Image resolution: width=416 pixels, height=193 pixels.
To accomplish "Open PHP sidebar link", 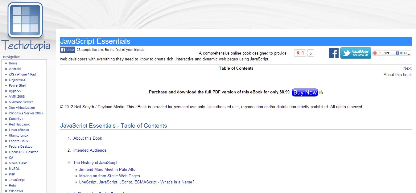I will 12,175.
